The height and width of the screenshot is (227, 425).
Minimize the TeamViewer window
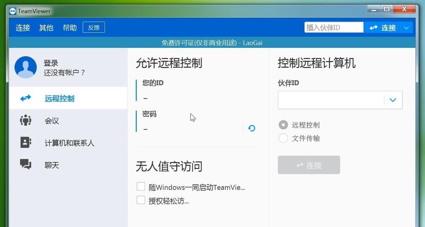coord(374,9)
